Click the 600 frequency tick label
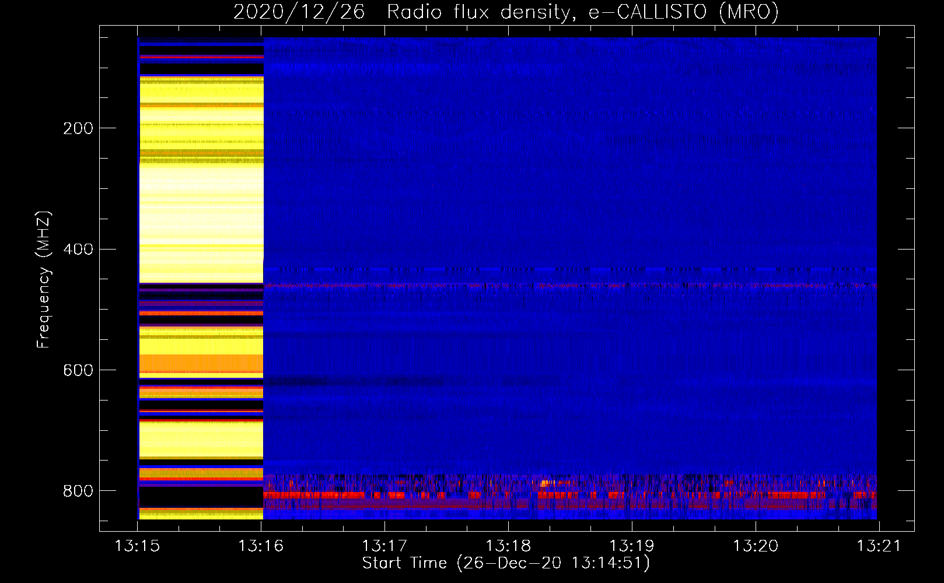Screen dimensions: 944x583 (x=78, y=370)
